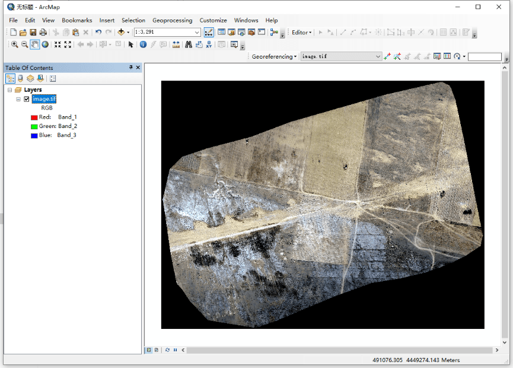Select the Zoom In tool
Viewport: 513px width, 368px height.
pos(14,44)
